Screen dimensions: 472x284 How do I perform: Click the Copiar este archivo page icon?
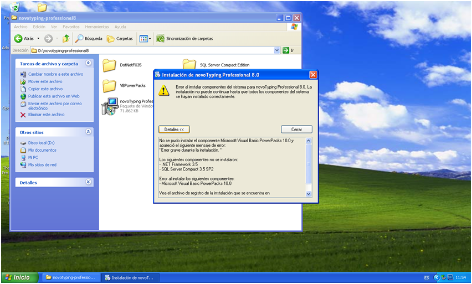click(23, 89)
